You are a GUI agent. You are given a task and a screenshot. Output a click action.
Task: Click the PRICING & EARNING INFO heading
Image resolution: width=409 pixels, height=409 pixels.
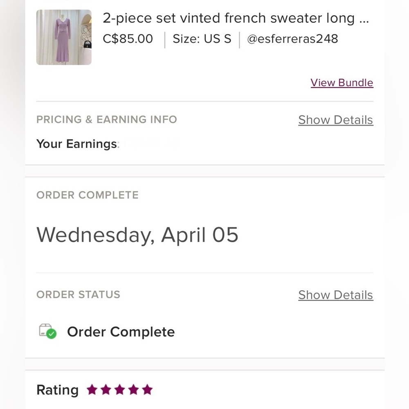pyautogui.click(x=107, y=119)
